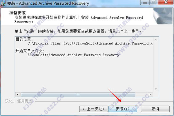The image size is (174, 116).
Task: Click the wizard image at top right
Action: pyautogui.click(x=163, y=16)
